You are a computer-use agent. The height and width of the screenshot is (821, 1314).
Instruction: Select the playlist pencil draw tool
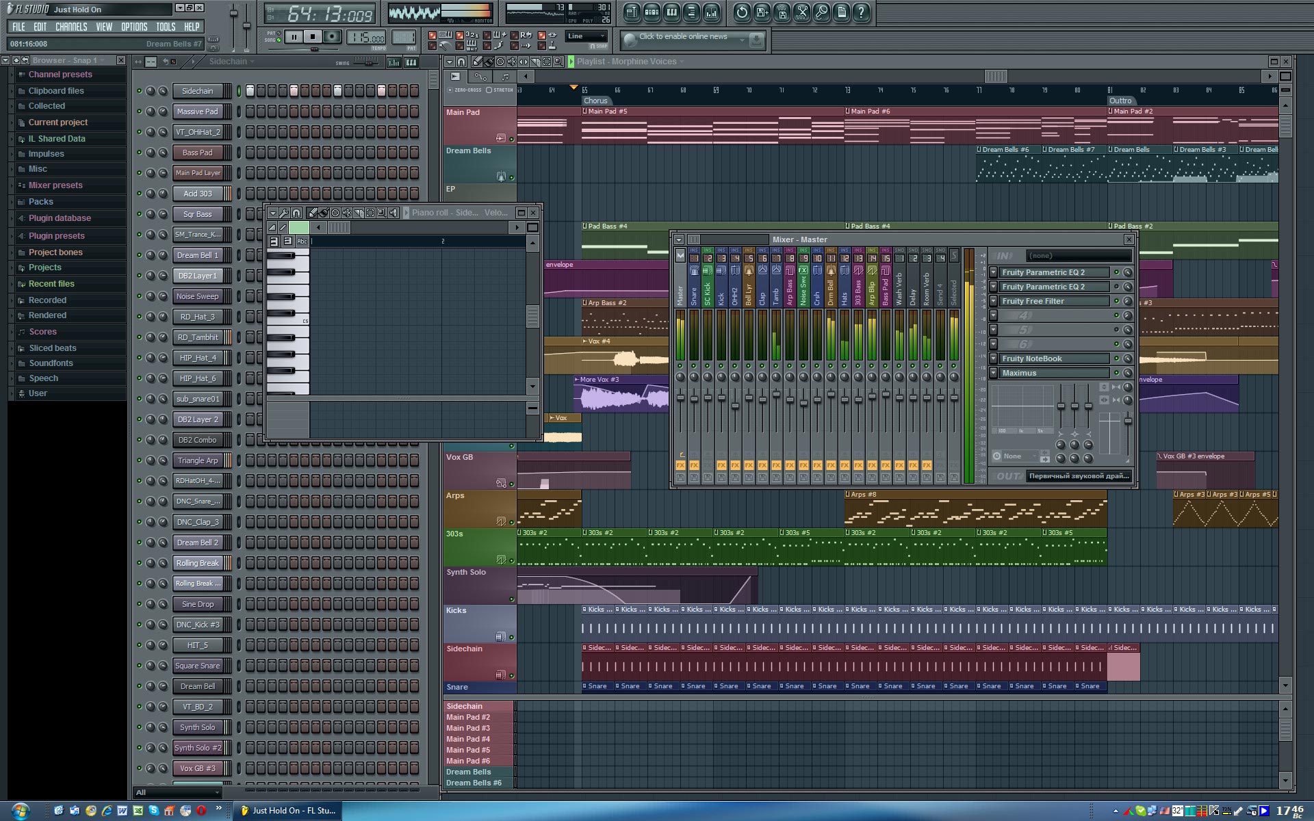coord(477,62)
